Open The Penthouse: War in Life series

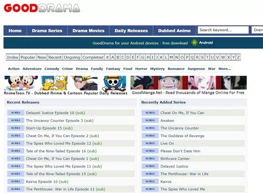click(x=184, y=174)
